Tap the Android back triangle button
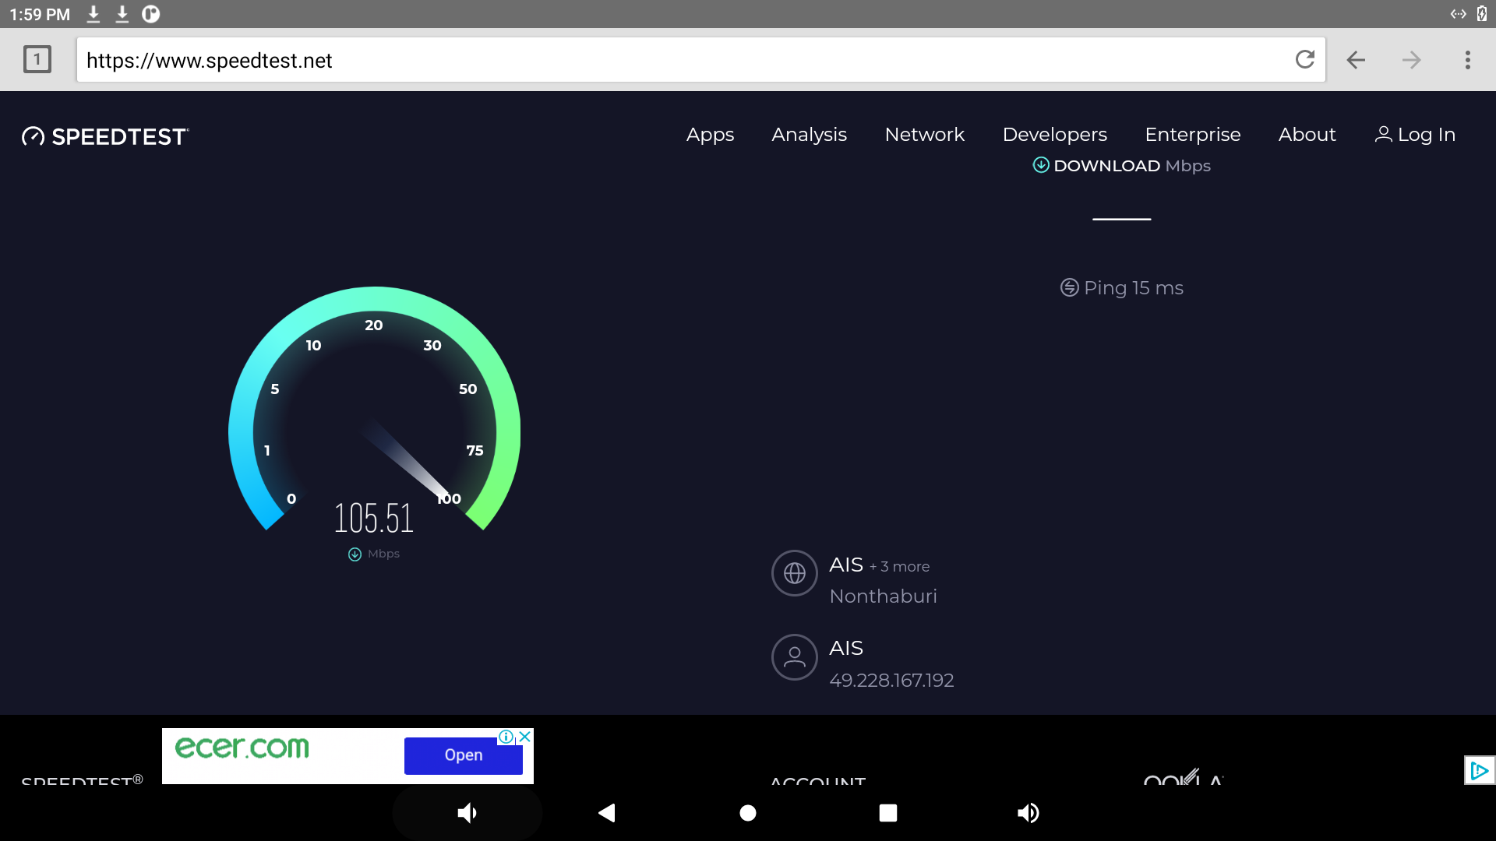 pos(607,813)
